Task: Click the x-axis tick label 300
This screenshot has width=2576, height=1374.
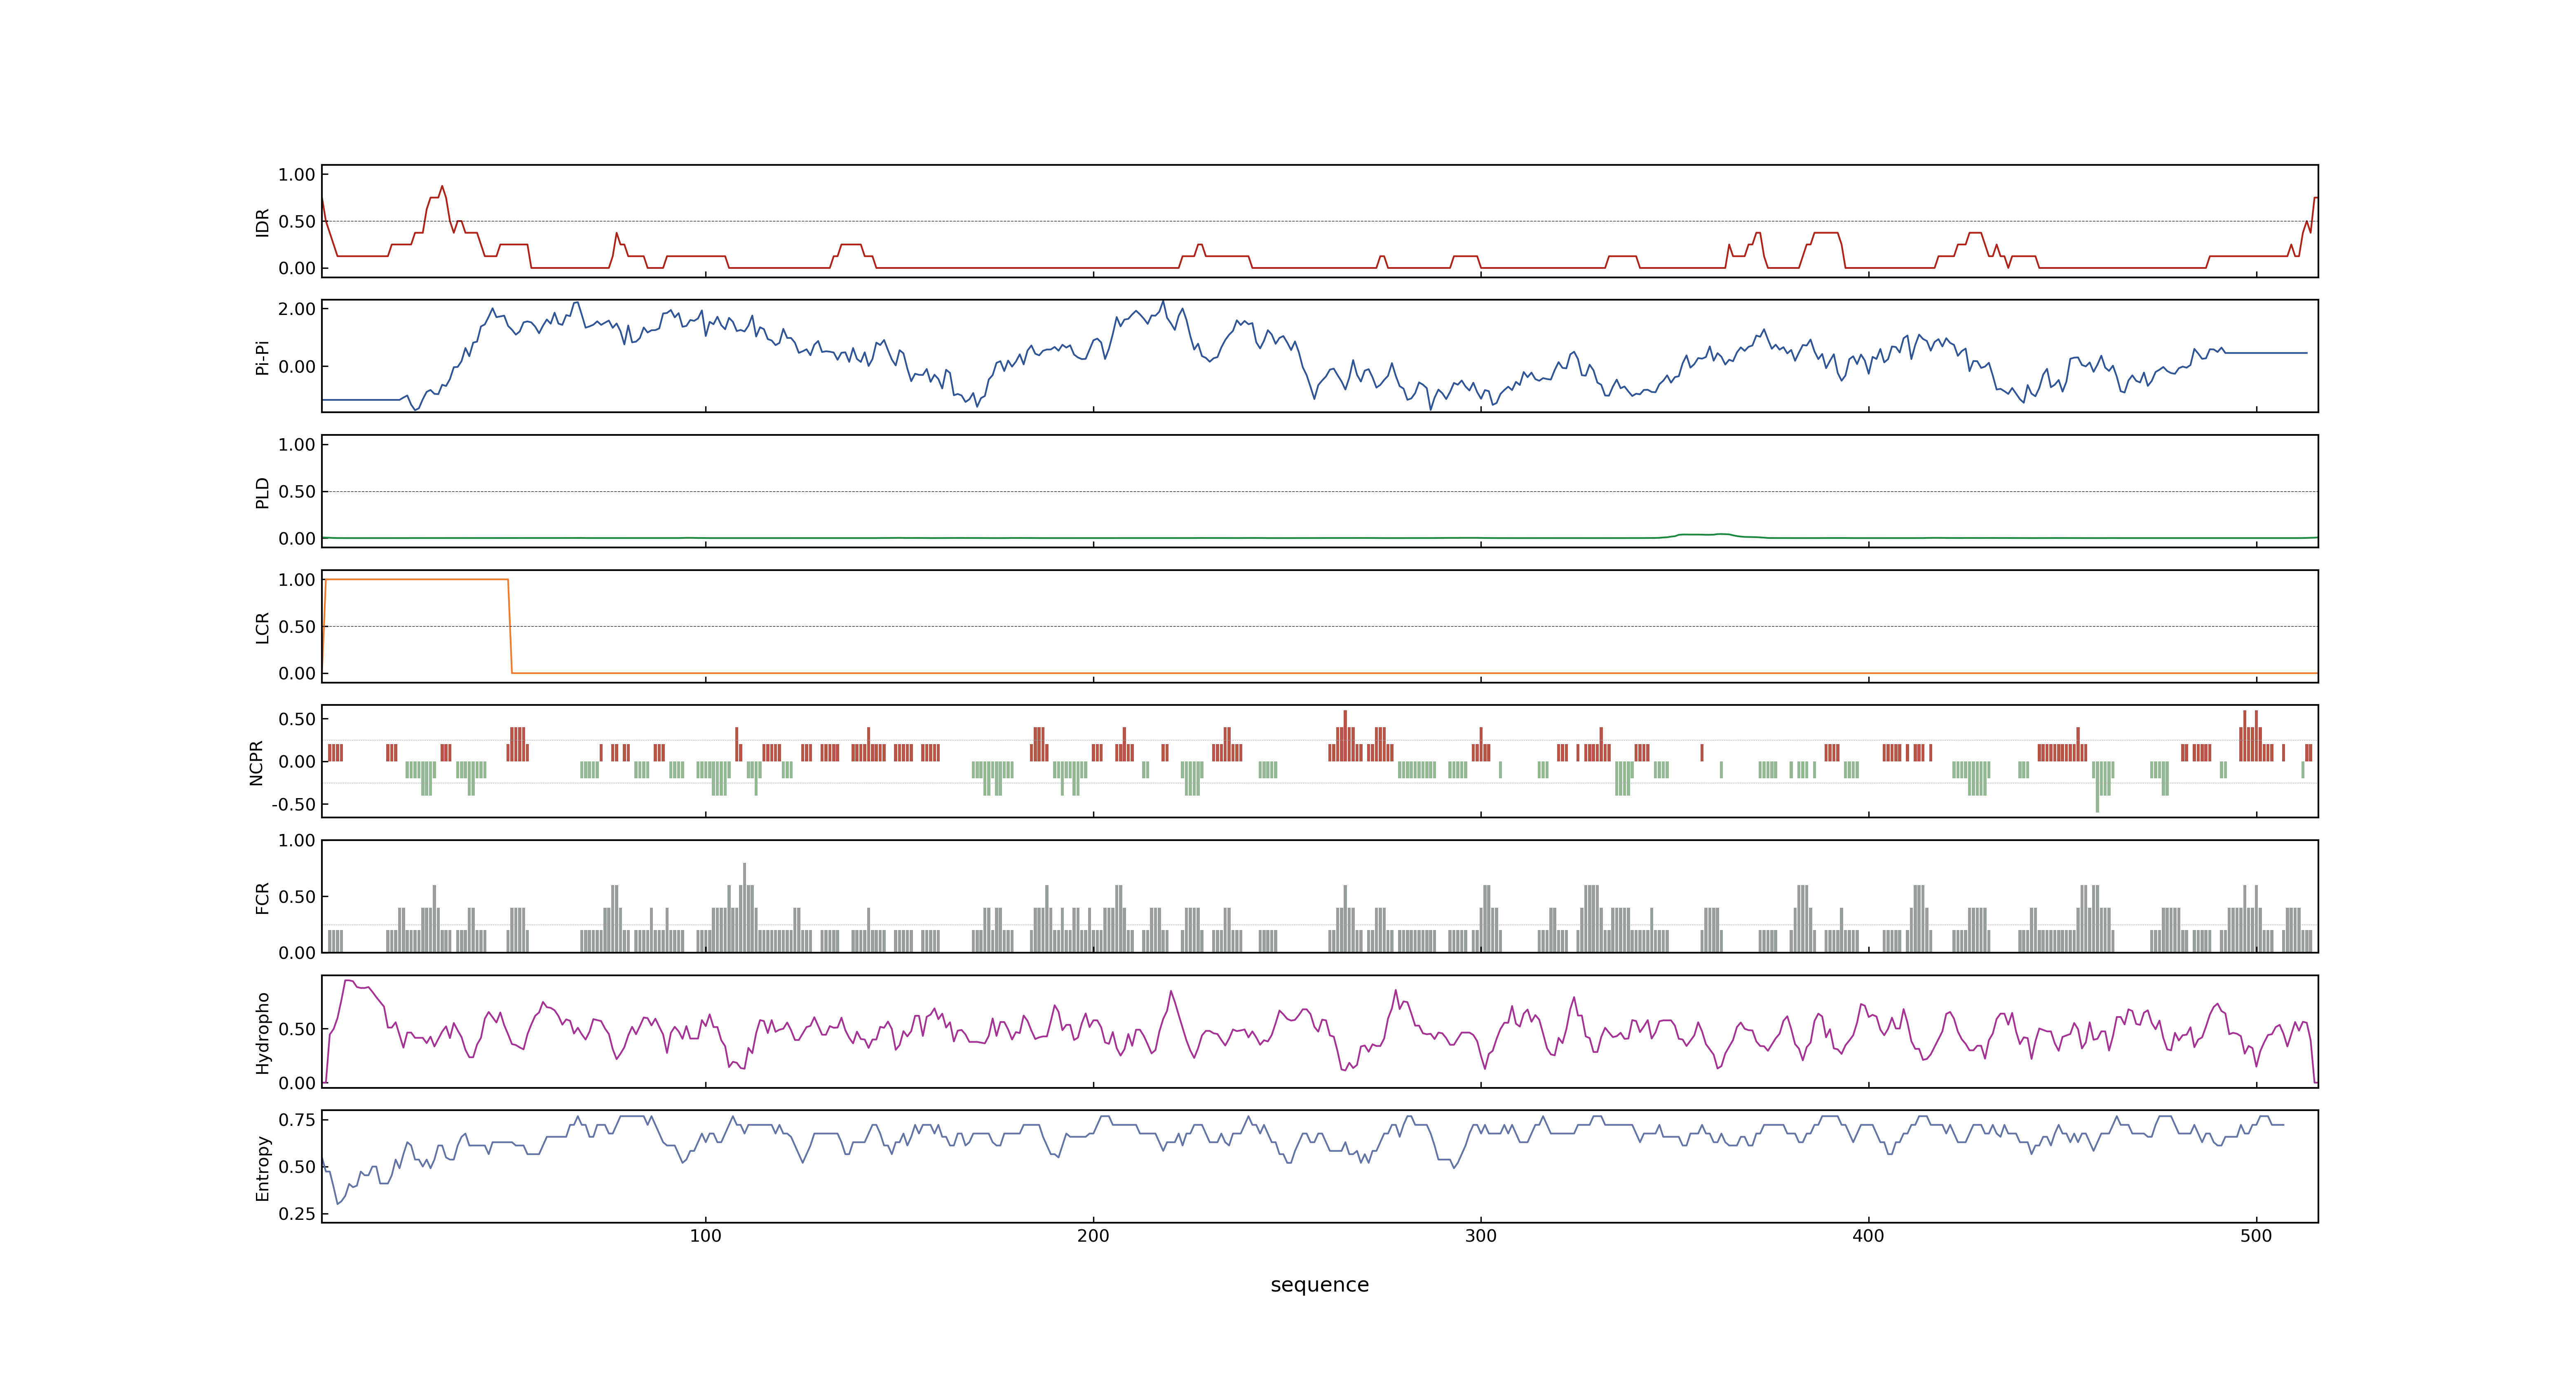Action: pyautogui.click(x=1481, y=1236)
